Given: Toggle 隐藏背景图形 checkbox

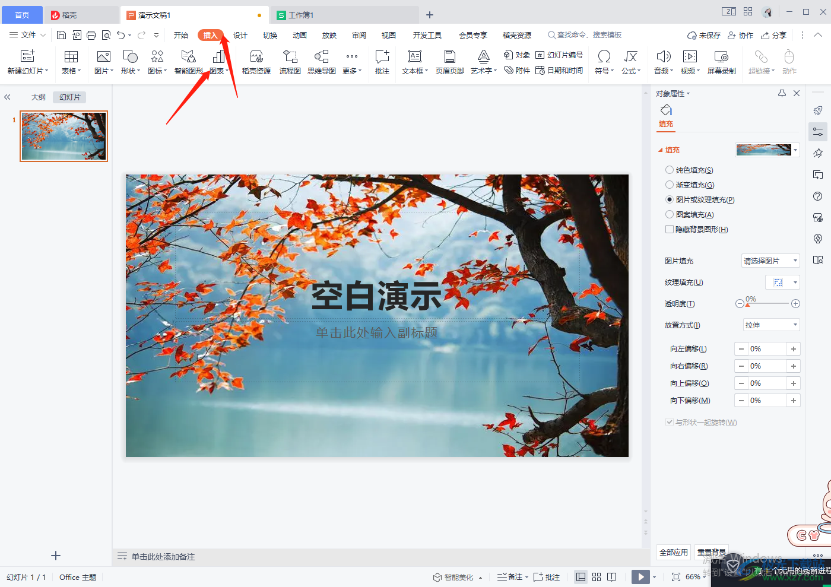Looking at the screenshot, I should 670,229.
